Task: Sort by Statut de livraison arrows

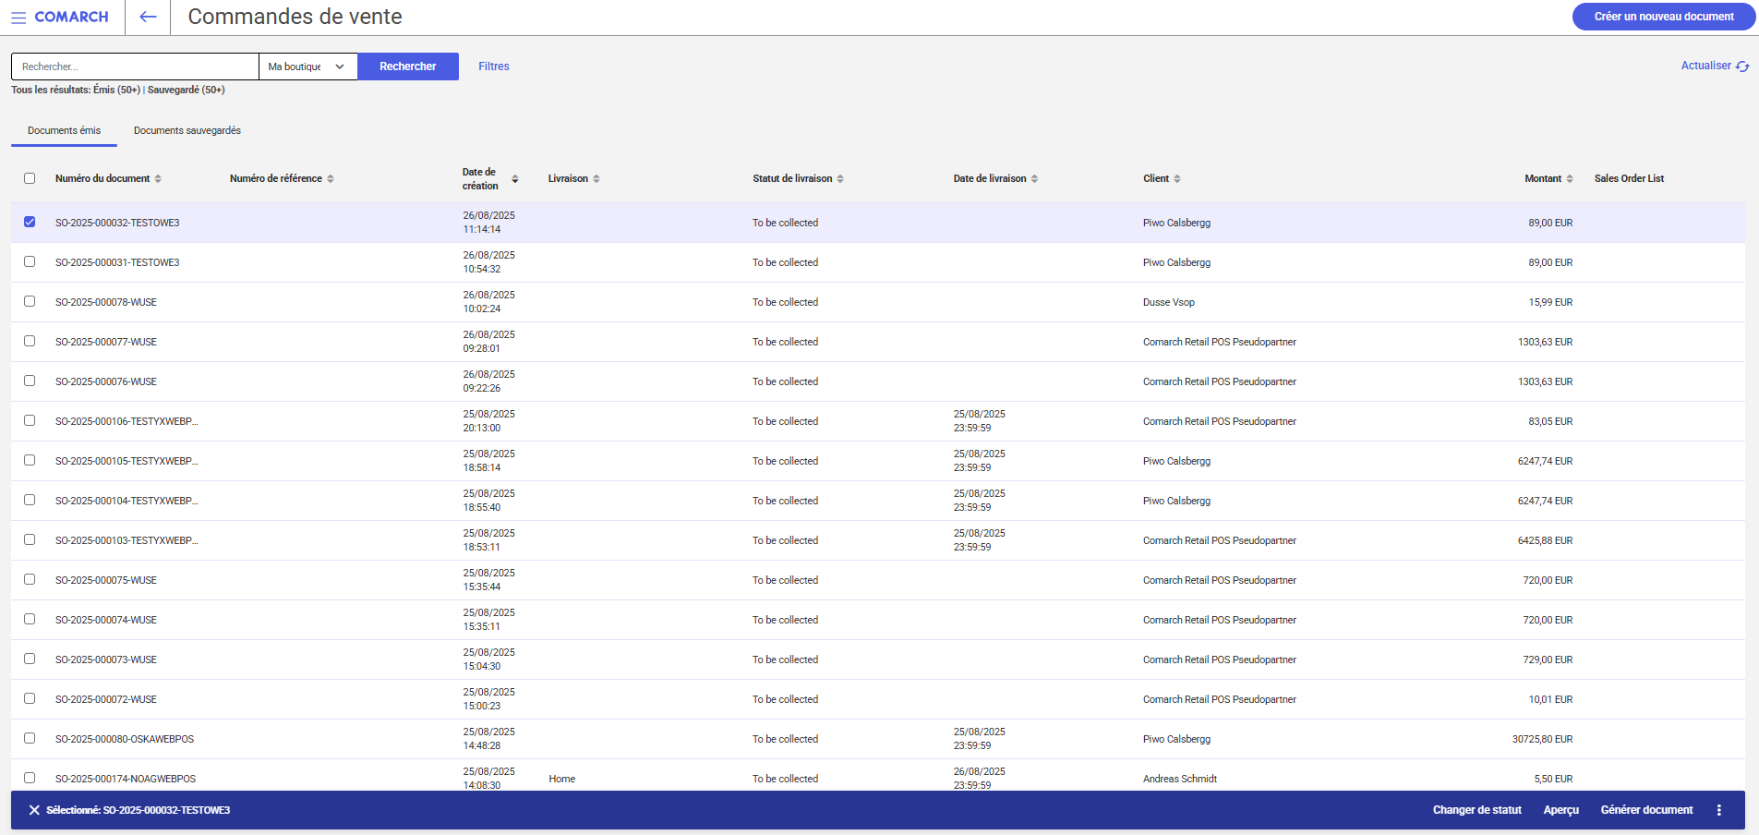Action: tap(840, 179)
